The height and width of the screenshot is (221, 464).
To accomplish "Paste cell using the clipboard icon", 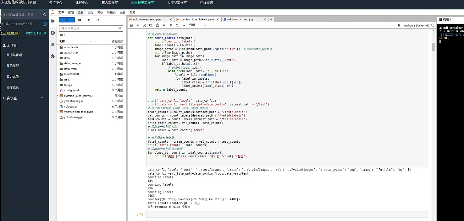I will click(157, 25).
